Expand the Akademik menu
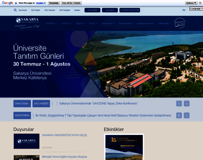The image size is (203, 160). coord(51,23)
